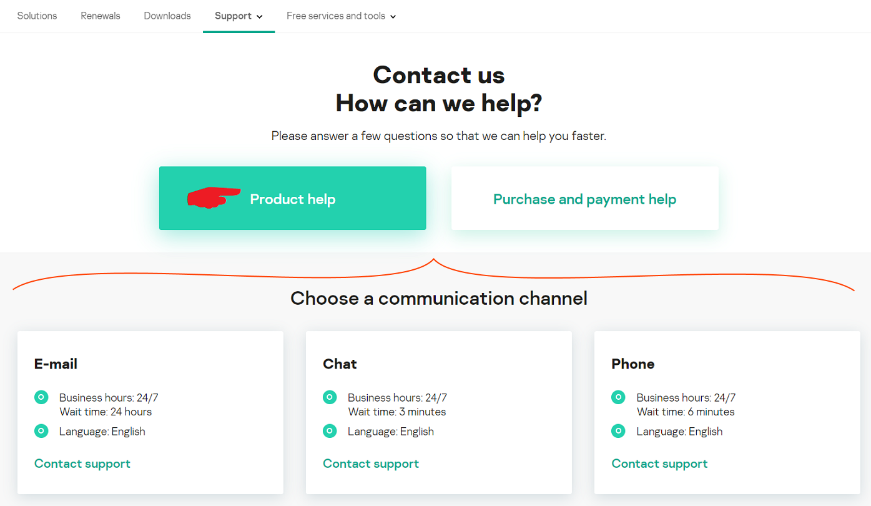The height and width of the screenshot is (506, 871).
Task: Click the red pointing hand icon
Action: [214, 197]
